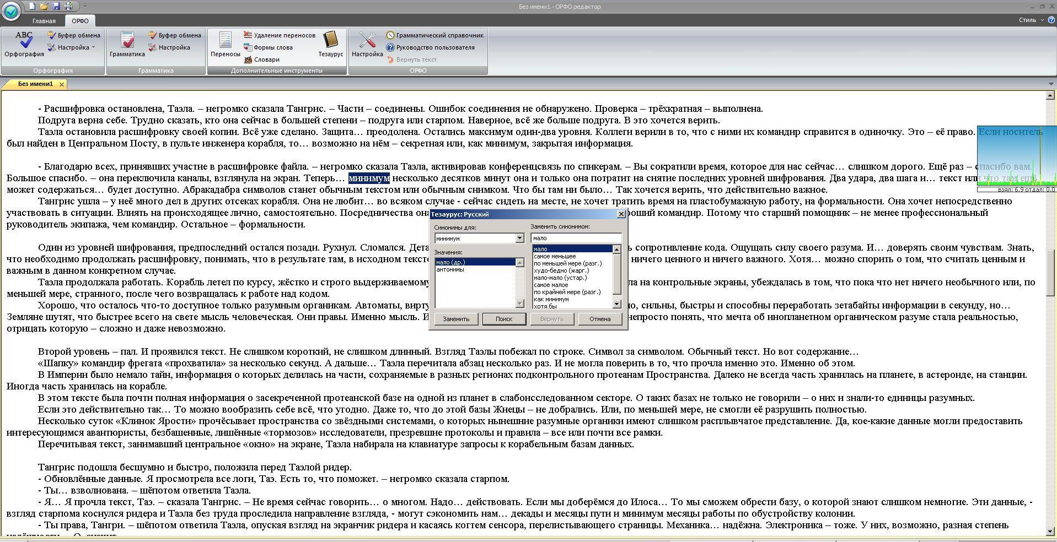Switch to the Главная ribbon tab
Screen dimensions: 1057x542
(44, 21)
